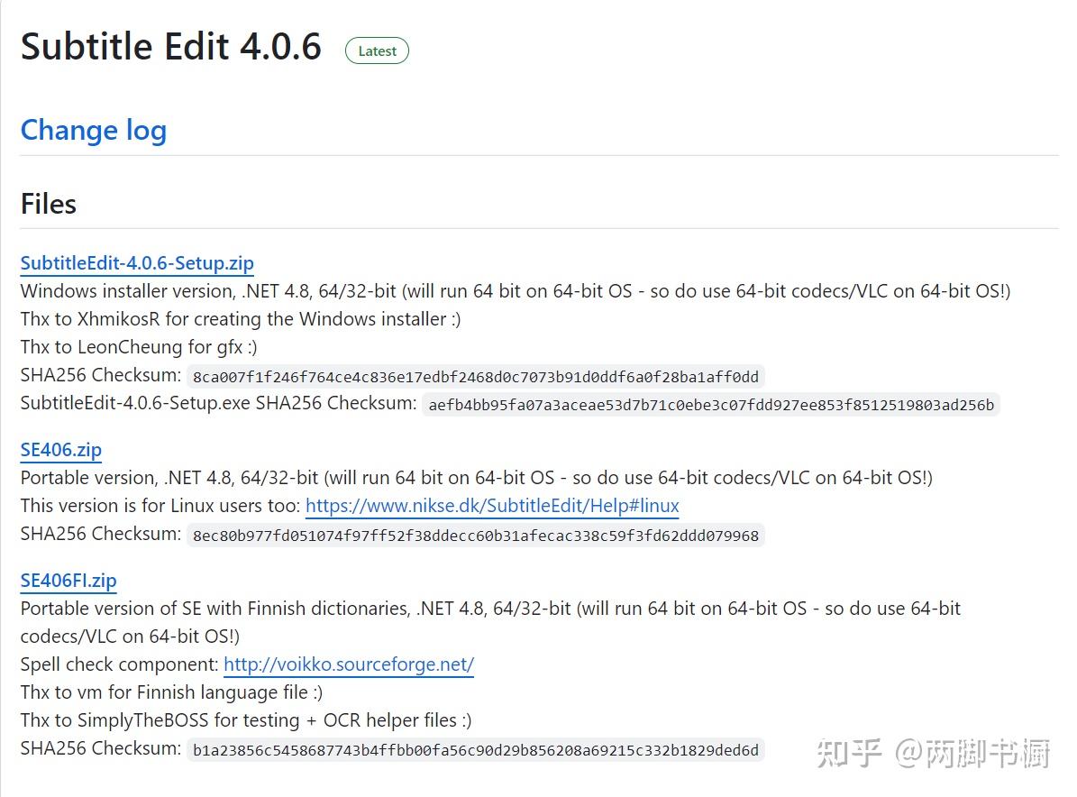Visit the voikko.sourceforge.net link
Screen dimensions: 1077x797
click(349, 664)
